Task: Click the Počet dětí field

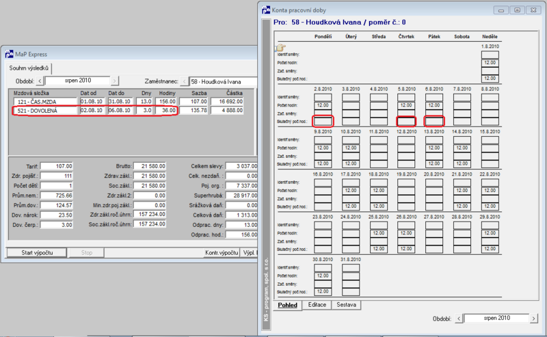Action: coord(57,186)
